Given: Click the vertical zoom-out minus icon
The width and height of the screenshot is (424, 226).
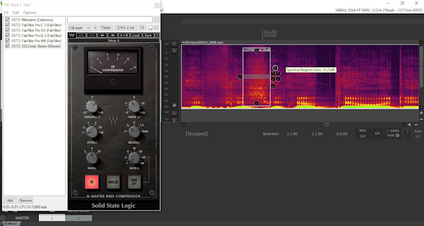Looking at the screenshot, I should point(421,119).
